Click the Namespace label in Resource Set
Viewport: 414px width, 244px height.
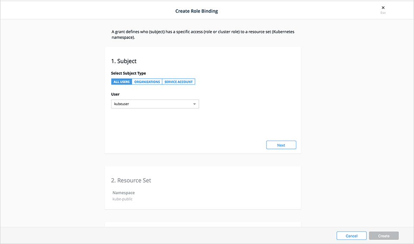[x=124, y=193]
